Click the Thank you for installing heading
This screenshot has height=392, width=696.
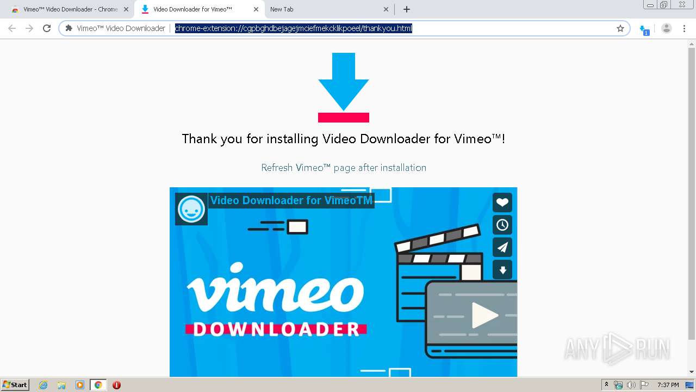(x=344, y=139)
